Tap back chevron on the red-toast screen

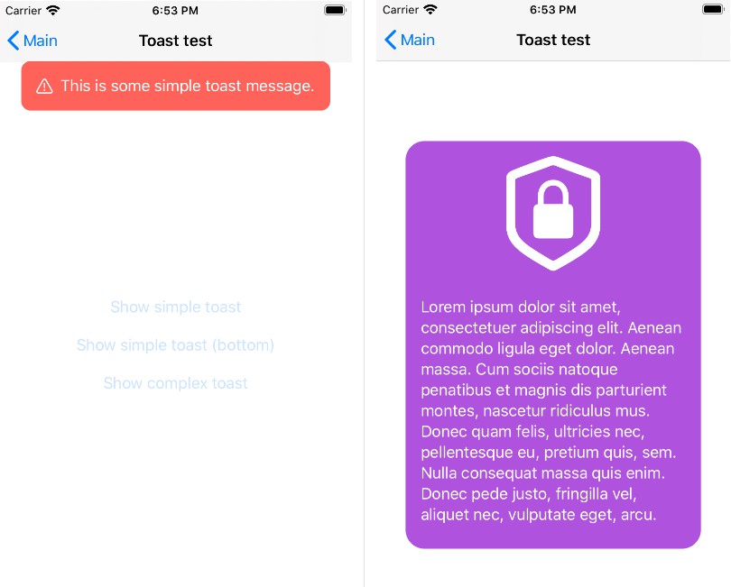(13, 41)
